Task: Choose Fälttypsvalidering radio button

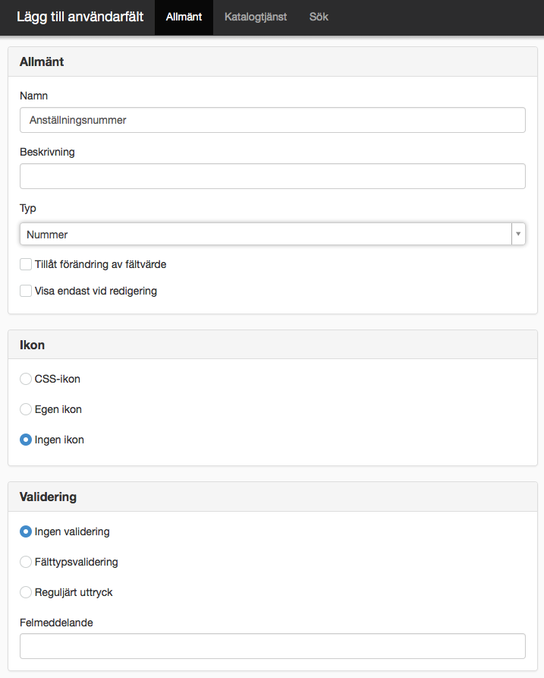Action: pyautogui.click(x=26, y=562)
